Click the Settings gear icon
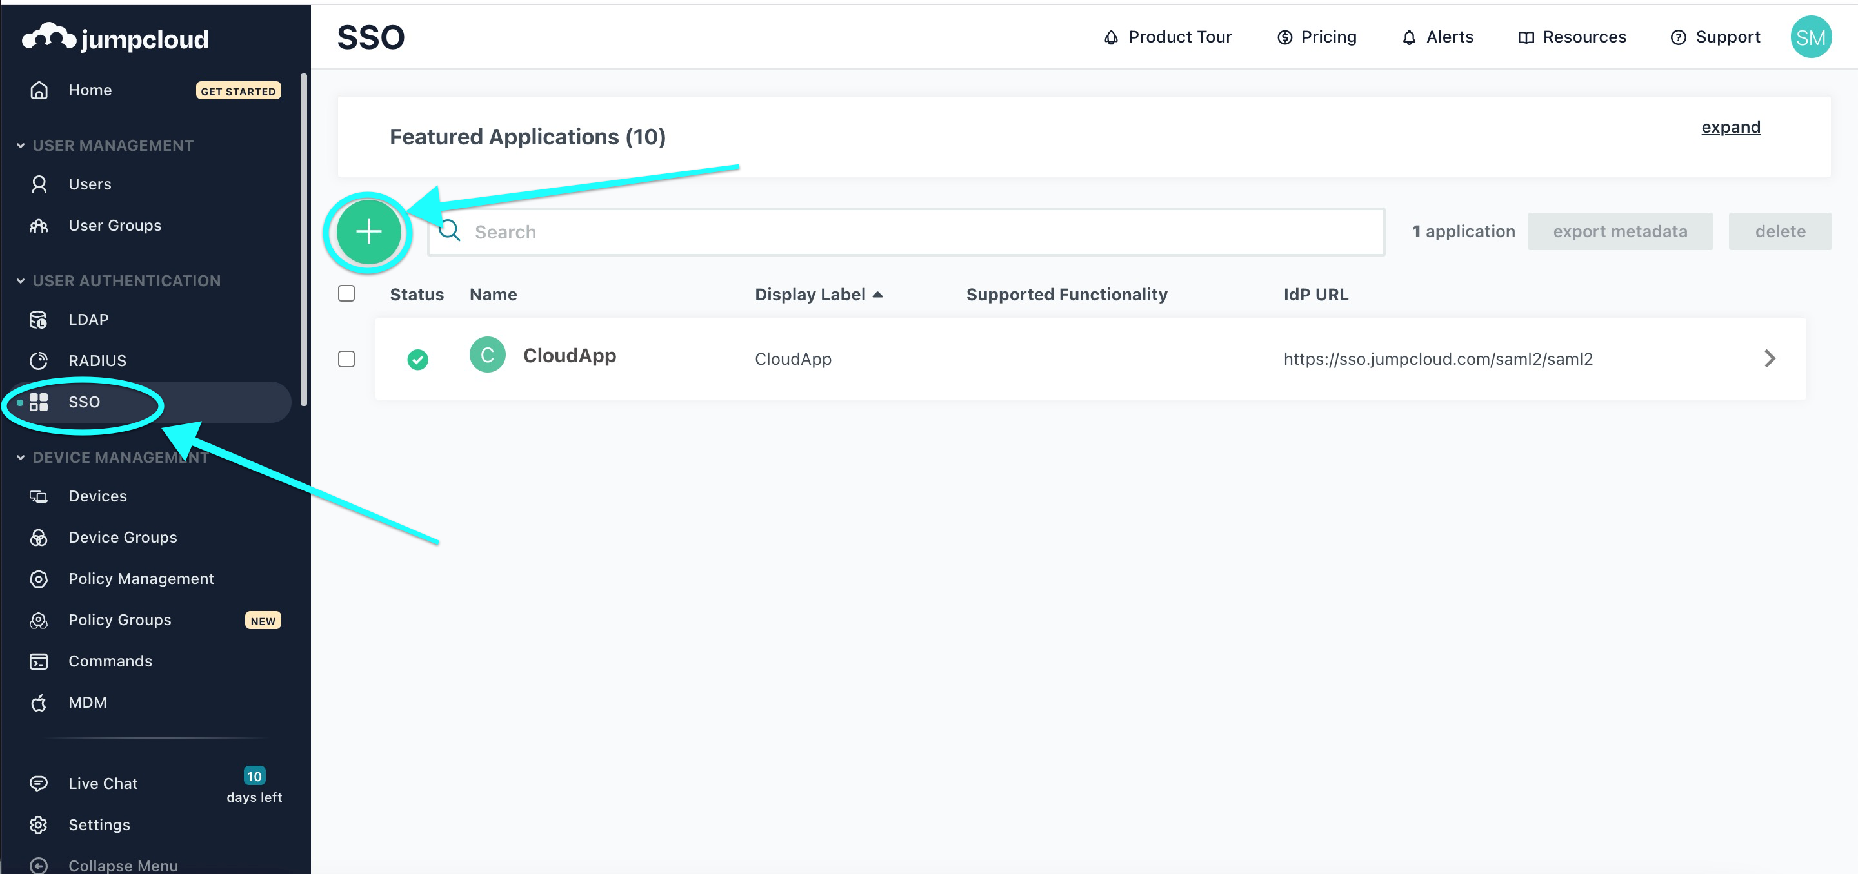Image resolution: width=1858 pixels, height=874 pixels. point(39,825)
